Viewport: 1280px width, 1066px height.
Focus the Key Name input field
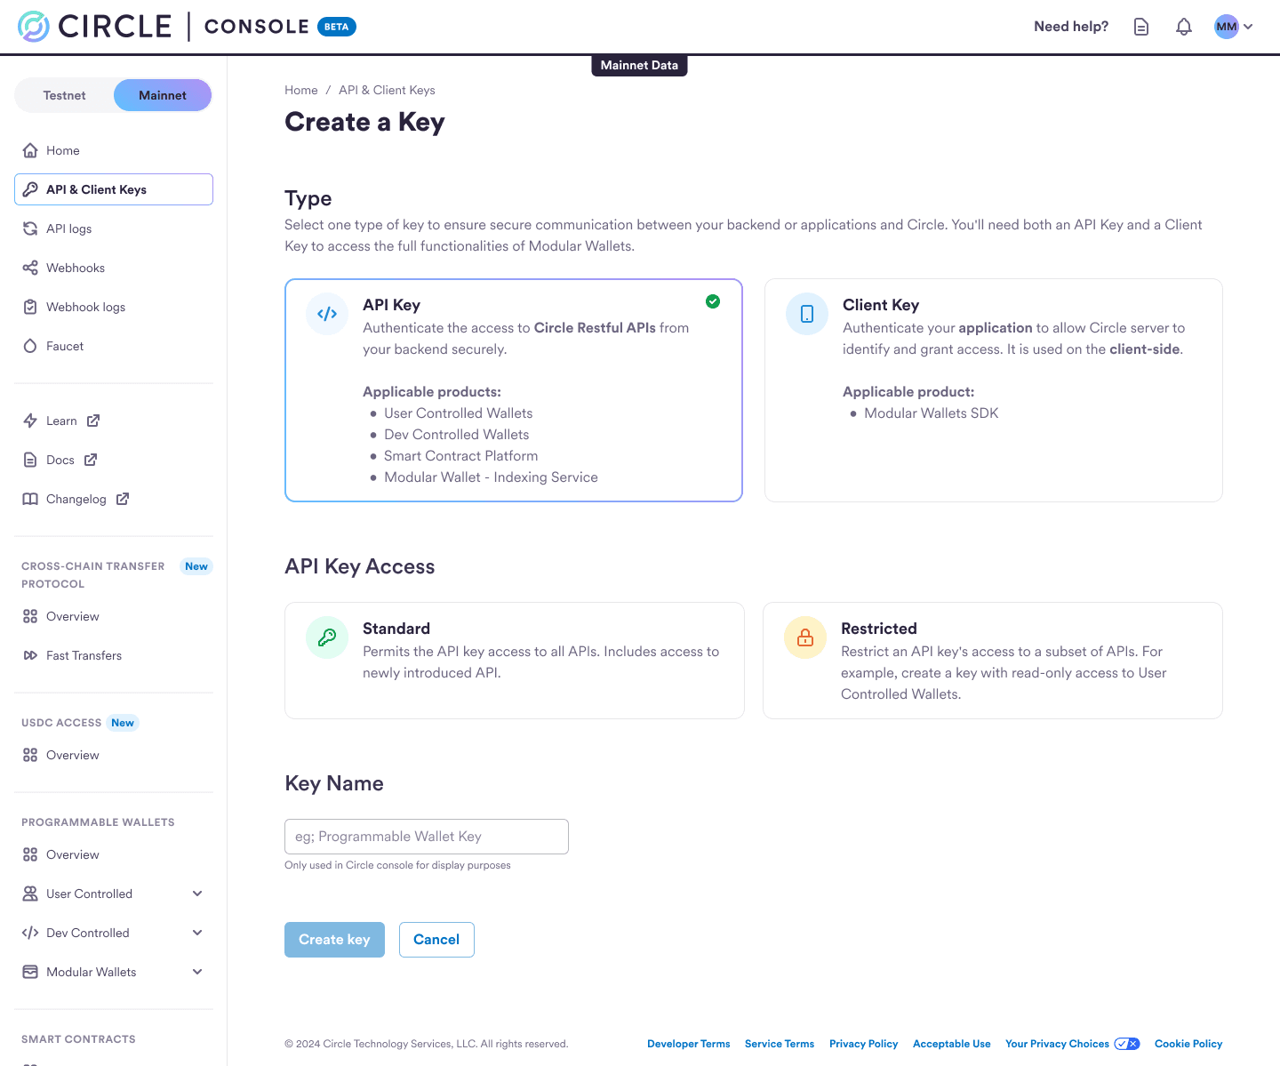[x=427, y=837]
